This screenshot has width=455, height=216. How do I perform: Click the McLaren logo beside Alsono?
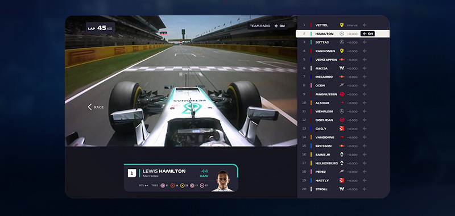coord(342,103)
